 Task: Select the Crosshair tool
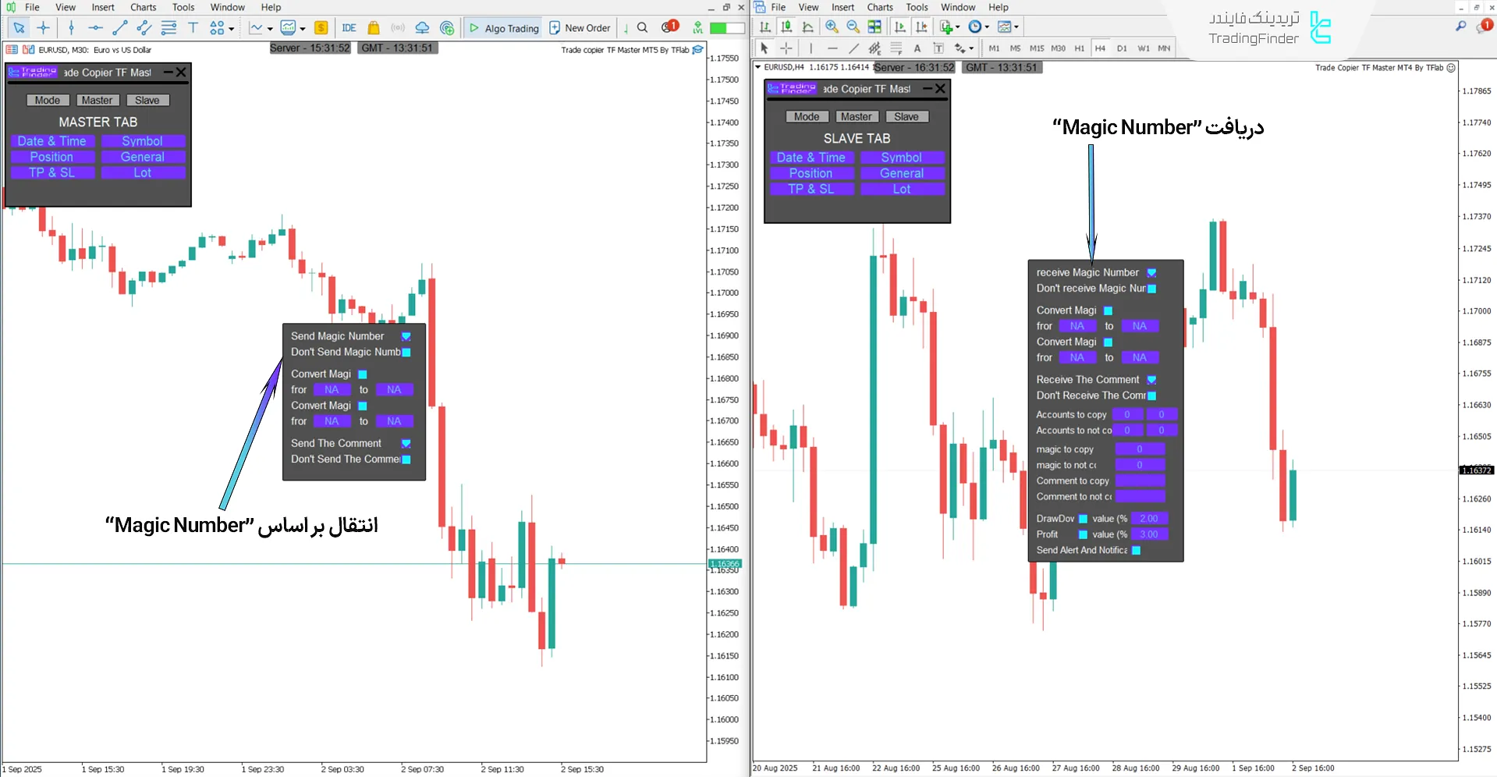[x=44, y=27]
